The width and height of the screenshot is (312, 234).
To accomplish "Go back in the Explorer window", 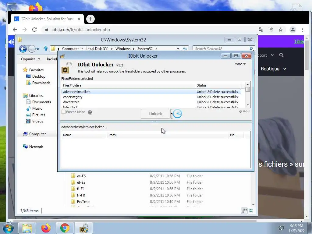I will (23, 48).
